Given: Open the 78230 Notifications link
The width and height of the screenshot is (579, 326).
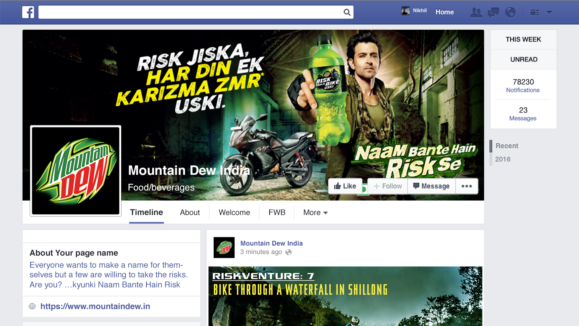Looking at the screenshot, I should pos(523,86).
